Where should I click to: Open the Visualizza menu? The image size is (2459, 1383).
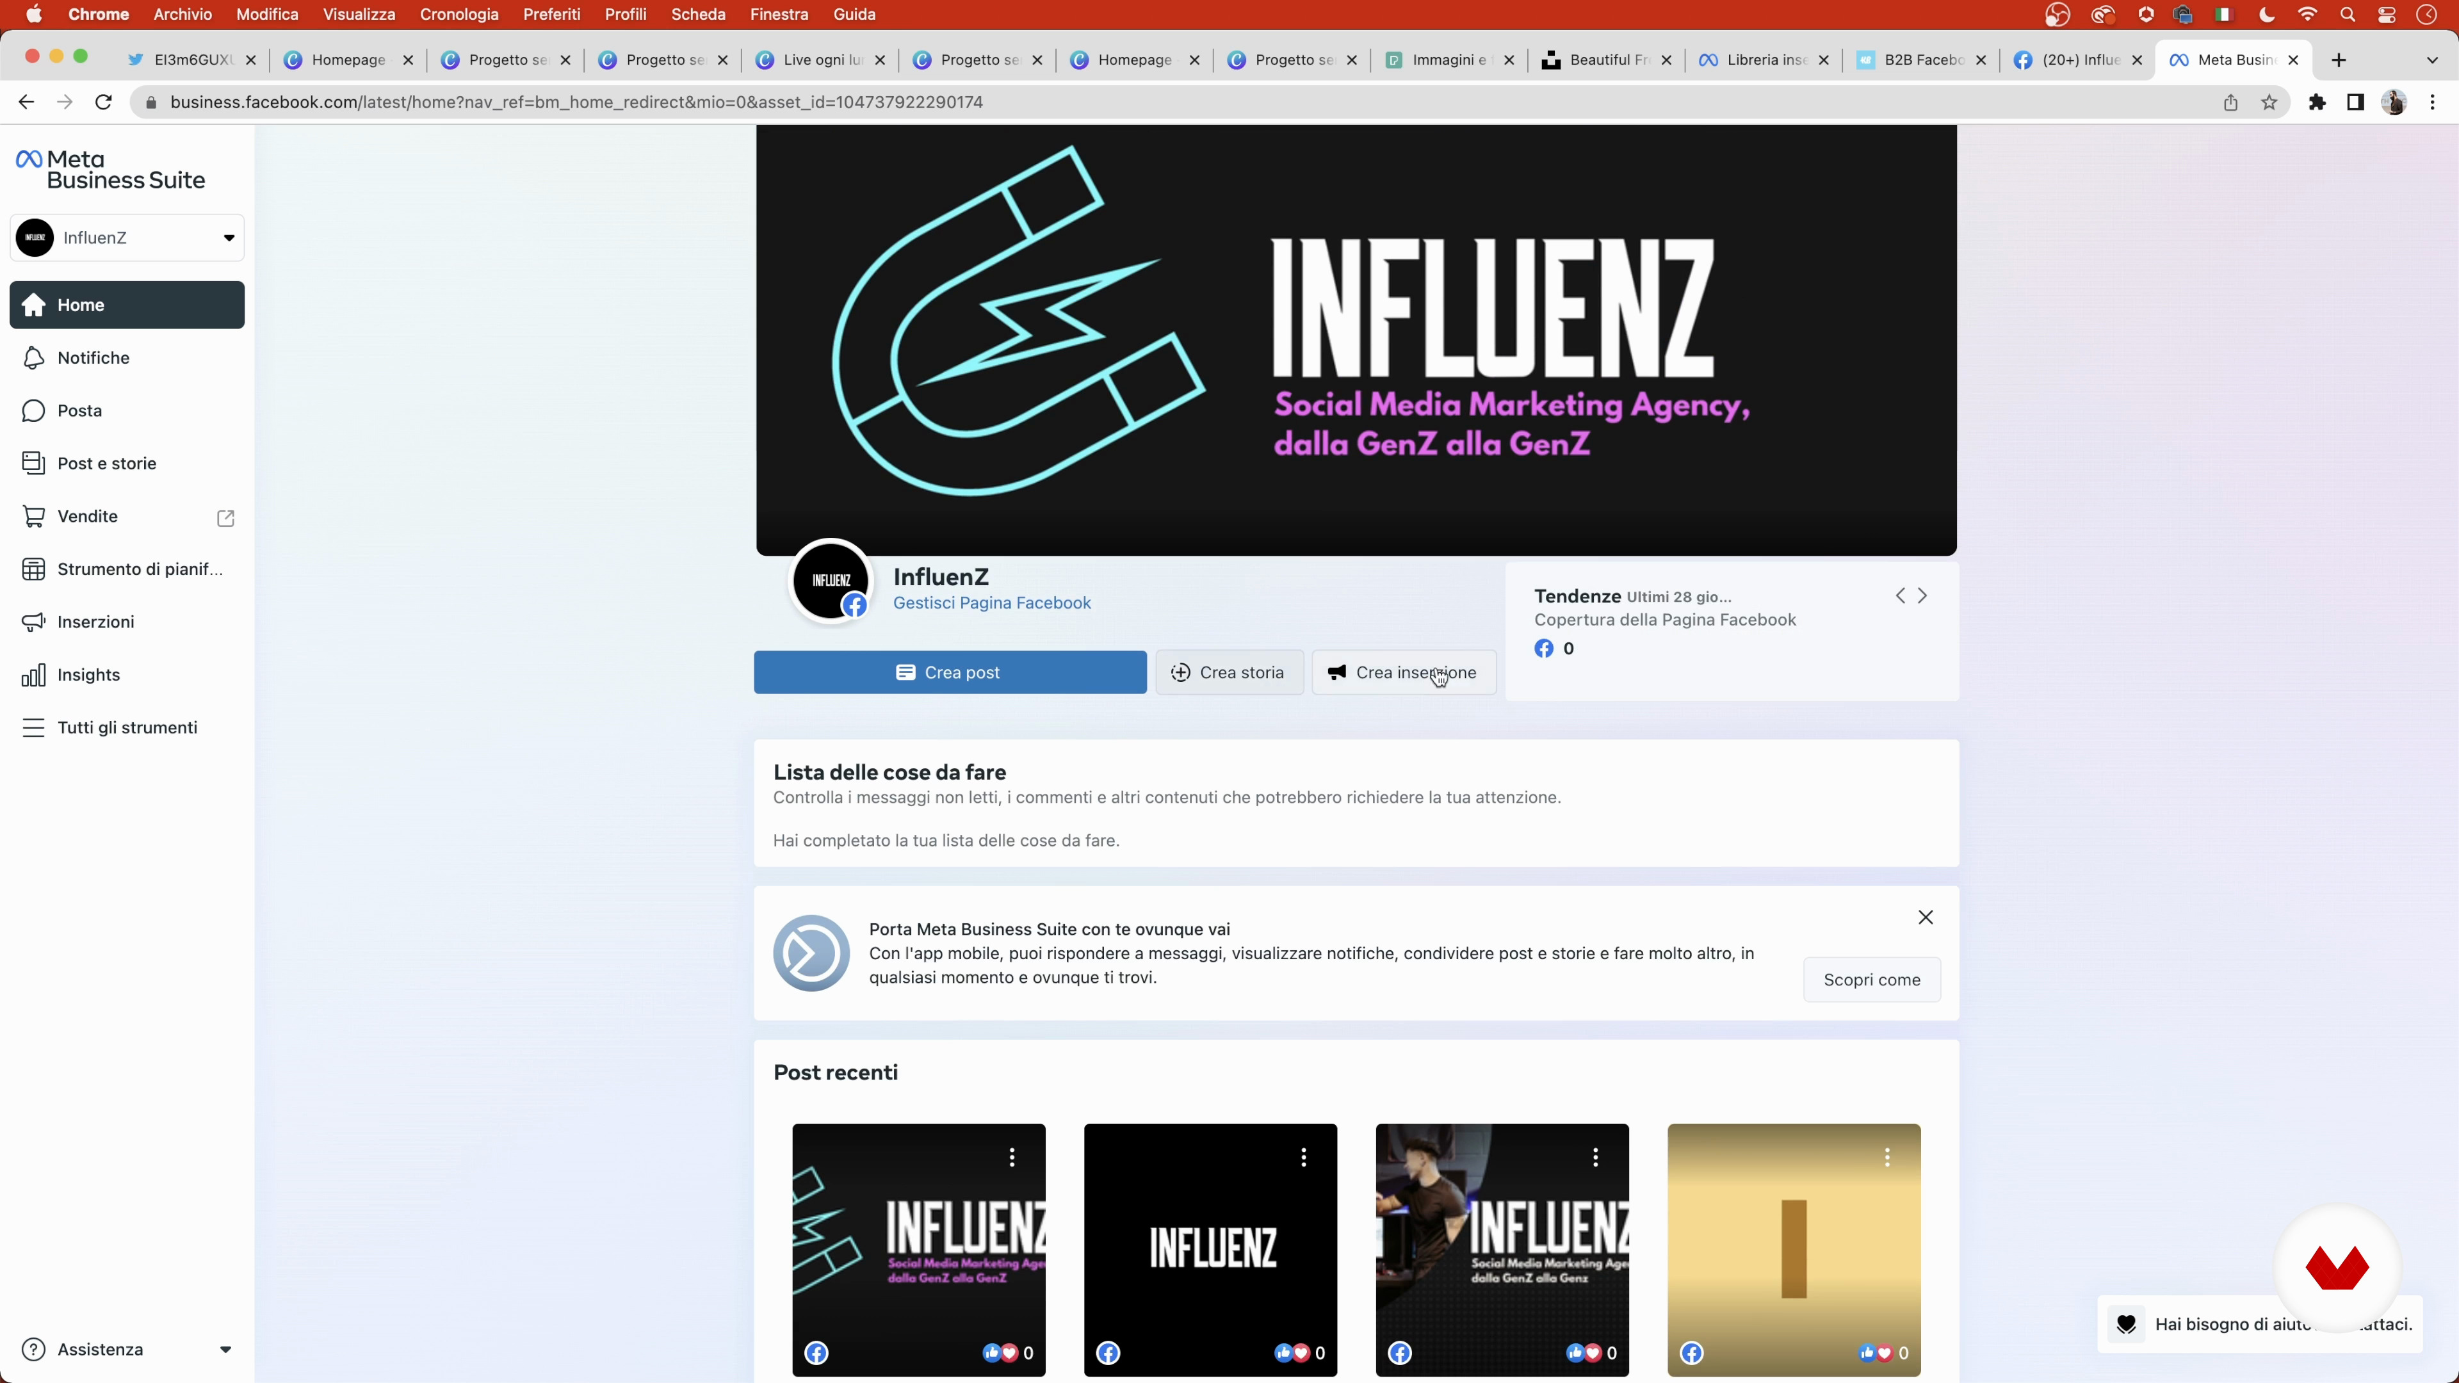tap(359, 14)
